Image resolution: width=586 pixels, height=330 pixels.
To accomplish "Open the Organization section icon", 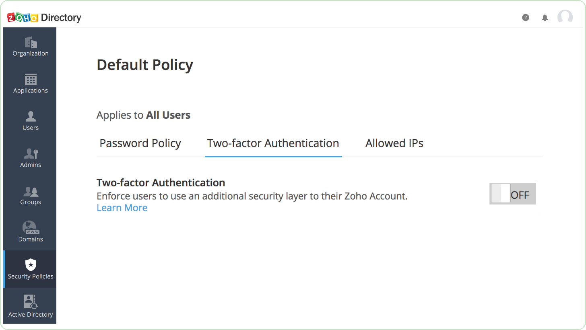I will [31, 42].
